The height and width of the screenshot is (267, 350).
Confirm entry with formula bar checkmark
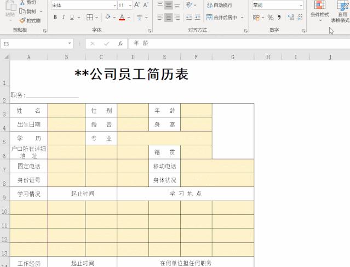pyautogui.click(x=106, y=43)
